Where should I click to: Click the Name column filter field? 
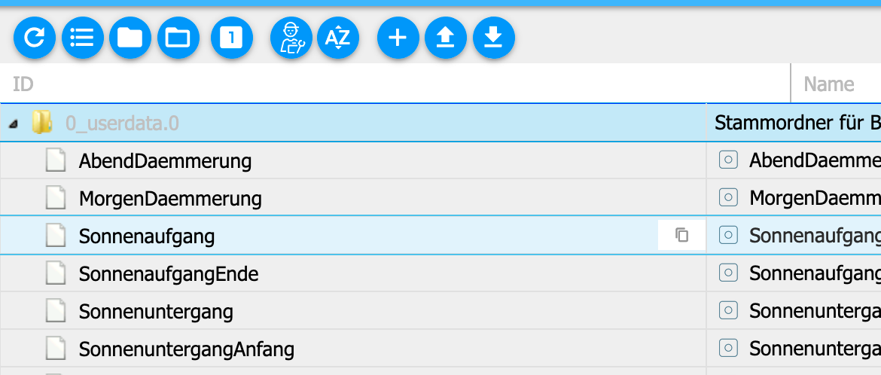pos(837,84)
